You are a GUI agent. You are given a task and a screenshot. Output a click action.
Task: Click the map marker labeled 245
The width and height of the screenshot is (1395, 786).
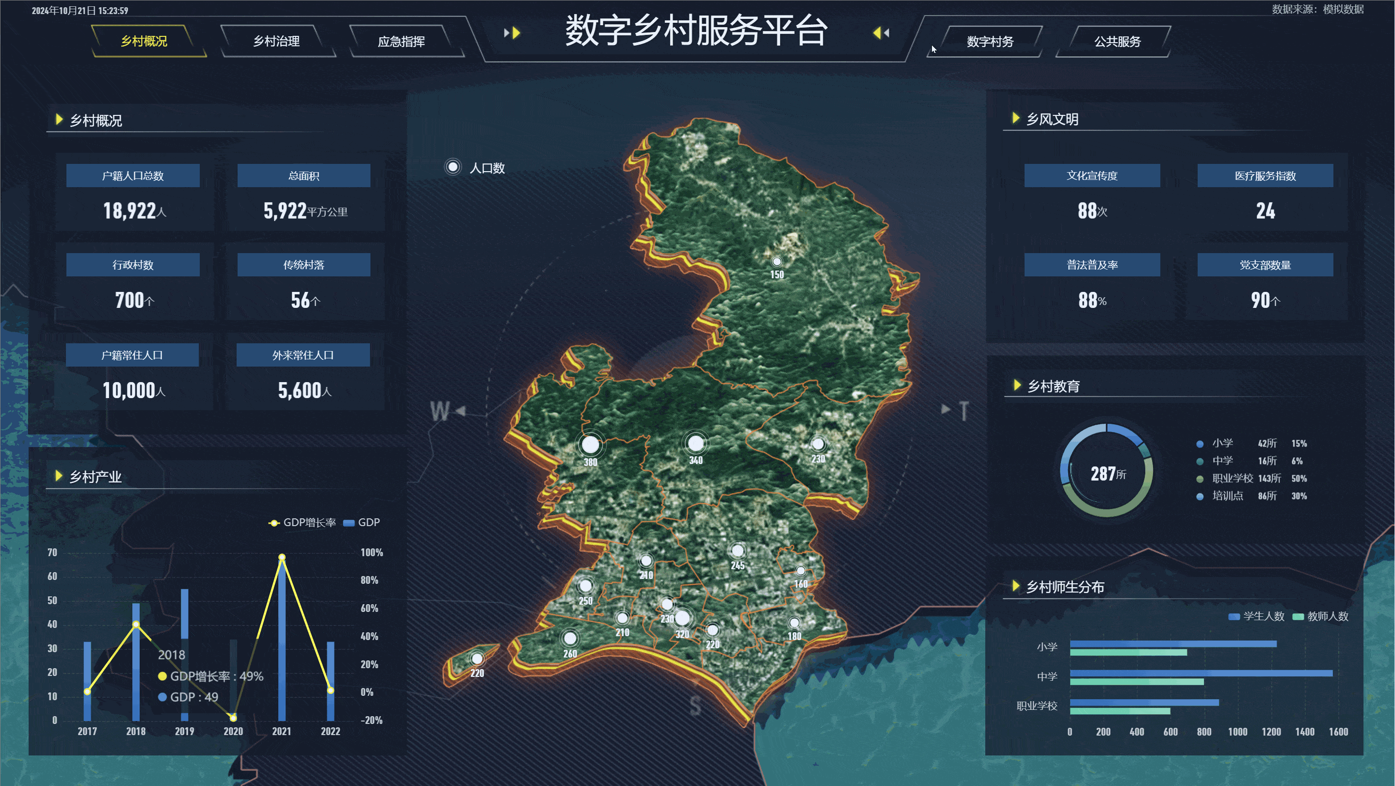point(738,551)
